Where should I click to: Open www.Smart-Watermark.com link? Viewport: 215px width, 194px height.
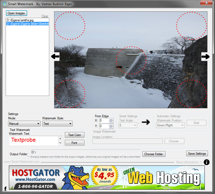click(22, 162)
